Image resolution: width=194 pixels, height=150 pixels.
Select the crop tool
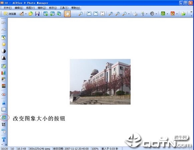[x=4, y=124]
